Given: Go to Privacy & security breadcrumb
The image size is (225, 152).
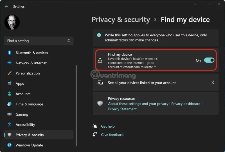Looking at the screenshot, I should [x=121, y=20].
